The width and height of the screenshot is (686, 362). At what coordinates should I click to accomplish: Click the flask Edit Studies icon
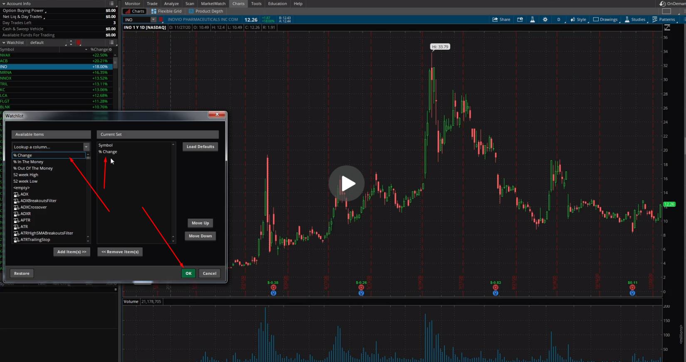532,20
